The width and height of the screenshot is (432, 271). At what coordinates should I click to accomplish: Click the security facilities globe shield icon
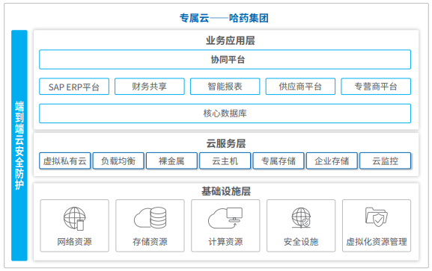(301, 218)
